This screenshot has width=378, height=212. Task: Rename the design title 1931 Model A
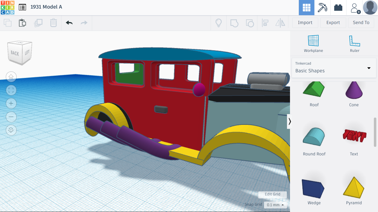click(x=46, y=7)
